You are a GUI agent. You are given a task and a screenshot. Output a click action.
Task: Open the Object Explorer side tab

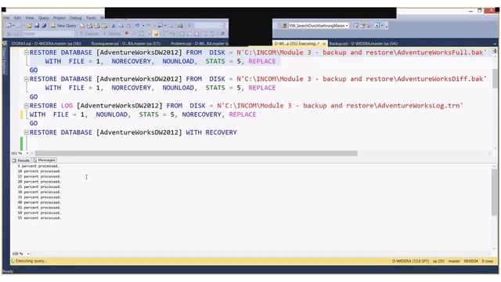pyautogui.click(x=5, y=59)
